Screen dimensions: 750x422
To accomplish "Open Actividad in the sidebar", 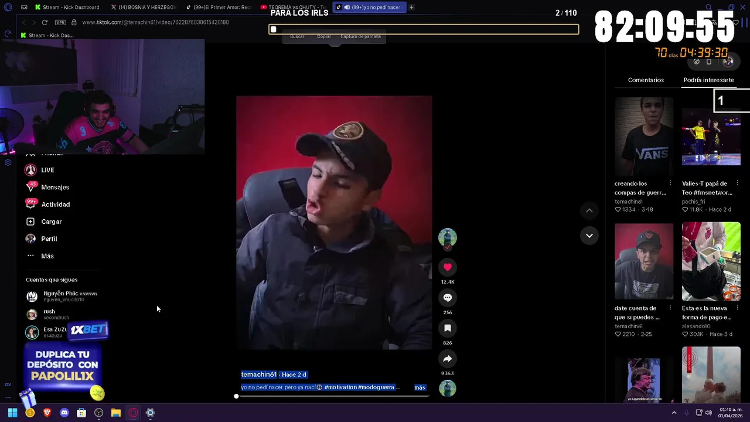I will tap(47, 205).
